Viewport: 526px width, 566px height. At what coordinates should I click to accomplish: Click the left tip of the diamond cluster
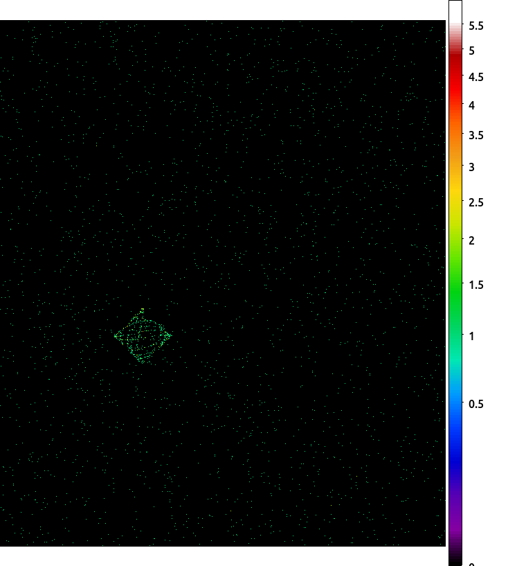pos(116,336)
